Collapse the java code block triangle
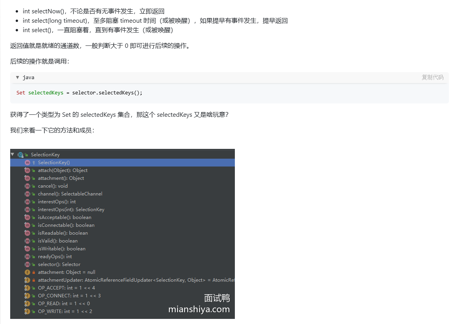Image resolution: width=456 pixels, height=324 pixels. click(18, 77)
